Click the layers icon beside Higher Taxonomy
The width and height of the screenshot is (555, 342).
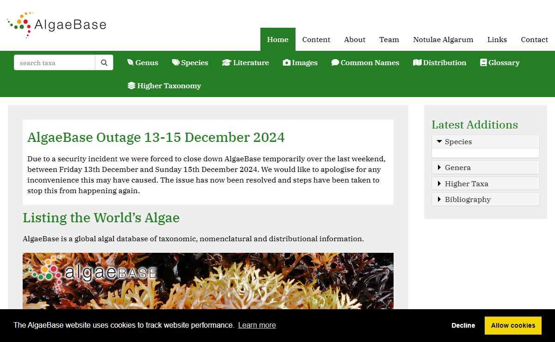pos(131,85)
